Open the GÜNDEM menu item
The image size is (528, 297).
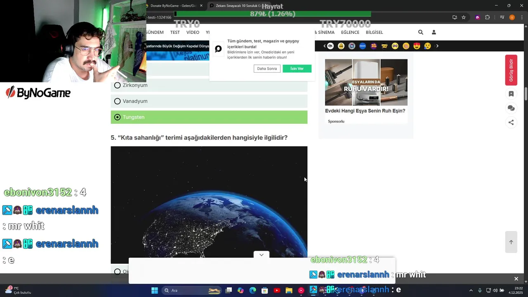(154, 32)
